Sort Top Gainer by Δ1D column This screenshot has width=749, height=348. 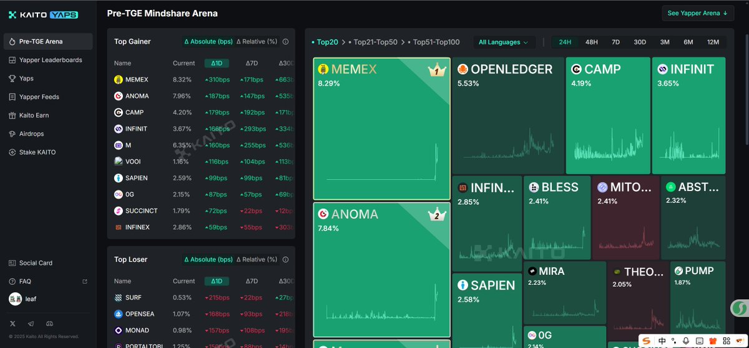point(216,63)
